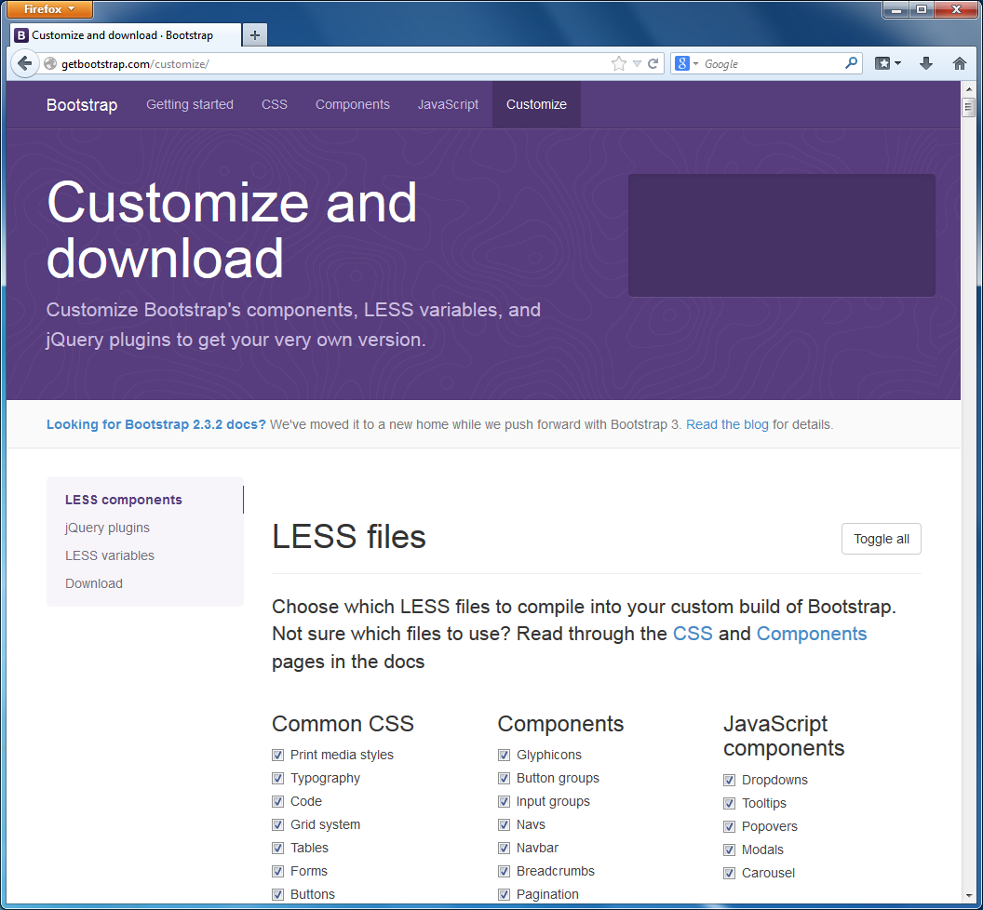
Task: Uncheck the Navbar checkbox
Action: coord(504,848)
